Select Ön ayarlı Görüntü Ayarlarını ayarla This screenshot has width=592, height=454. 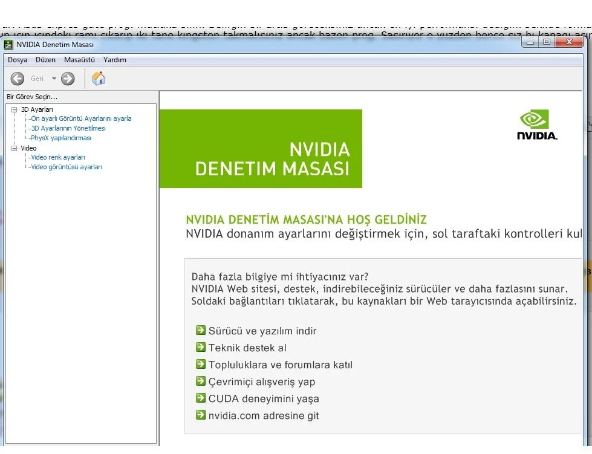tap(81, 118)
